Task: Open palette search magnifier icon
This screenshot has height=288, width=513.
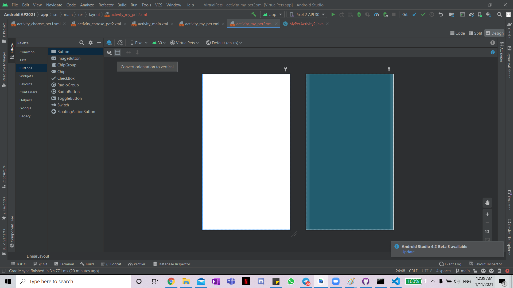Action: [x=81, y=43]
